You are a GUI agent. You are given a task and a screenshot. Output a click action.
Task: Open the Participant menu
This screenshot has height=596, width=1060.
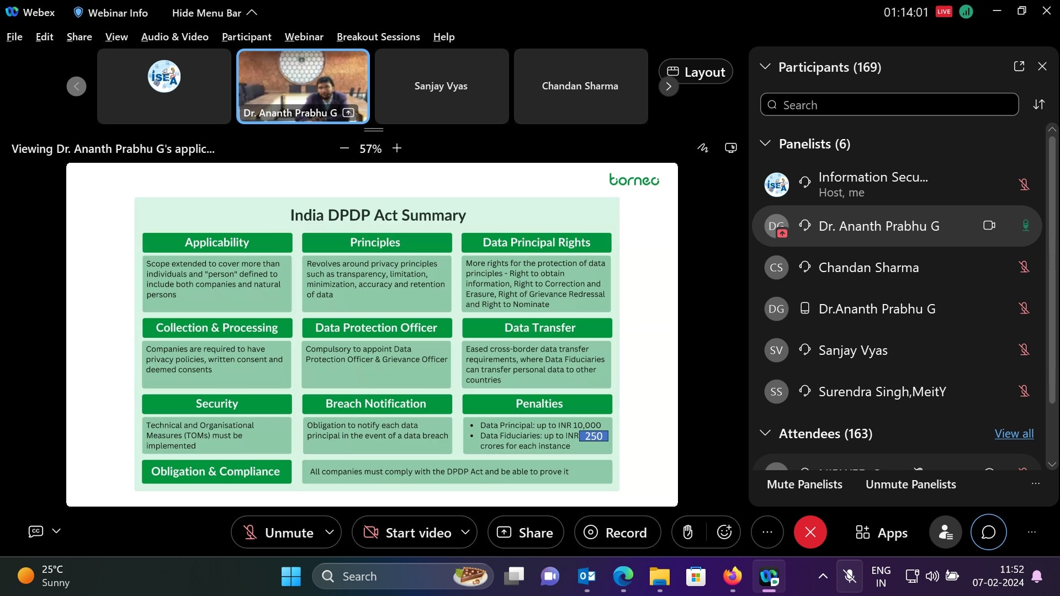pos(246,36)
